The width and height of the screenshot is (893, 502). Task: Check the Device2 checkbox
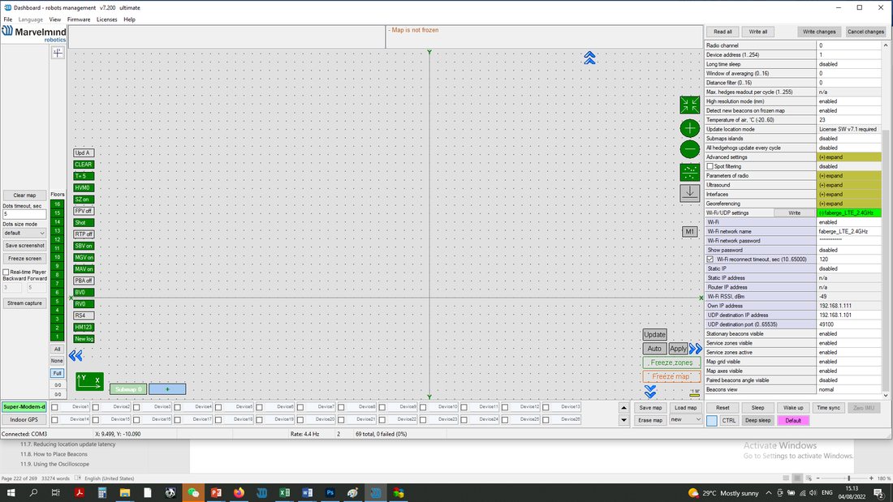tap(96, 407)
